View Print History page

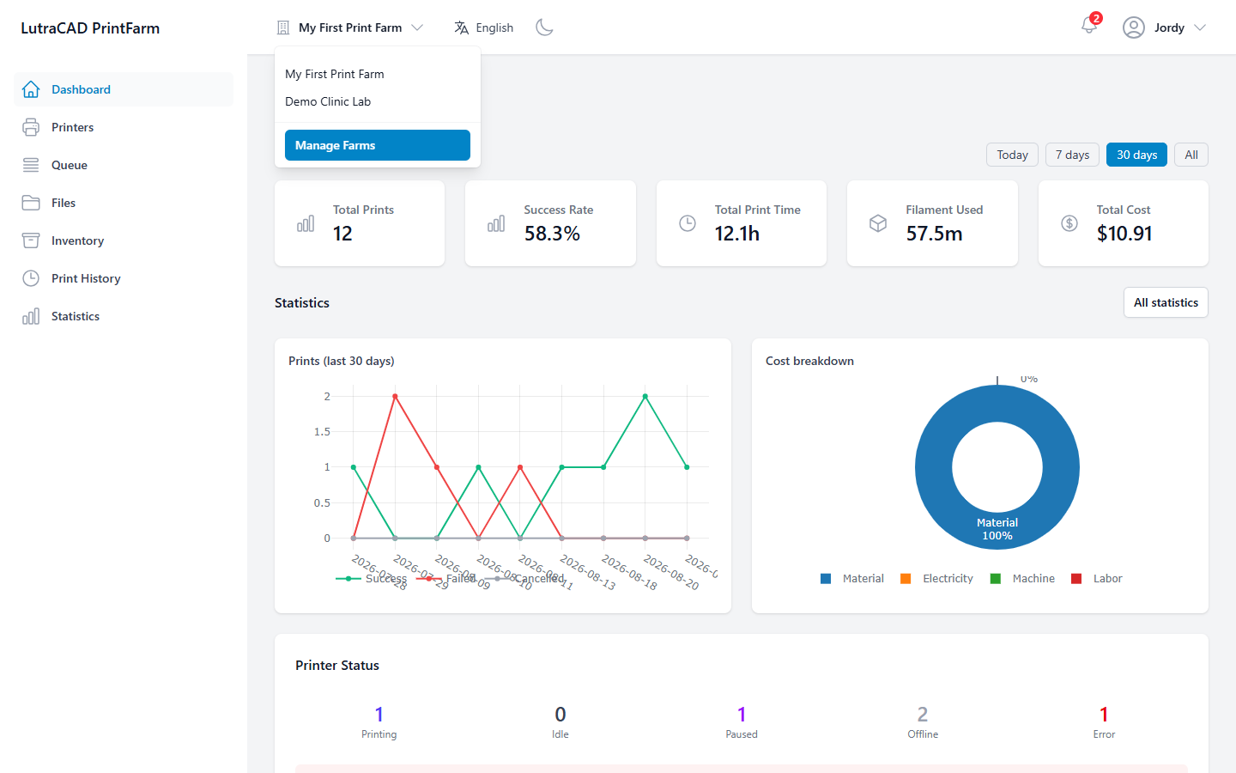coord(124,278)
